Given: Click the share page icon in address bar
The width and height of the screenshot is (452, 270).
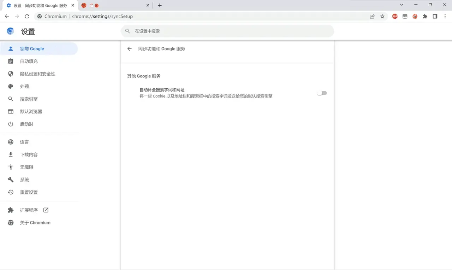Looking at the screenshot, I should 372,16.
